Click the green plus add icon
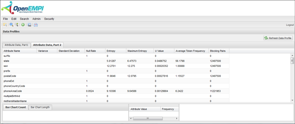Viewport: 295px width, 124px height. click(23, 25)
